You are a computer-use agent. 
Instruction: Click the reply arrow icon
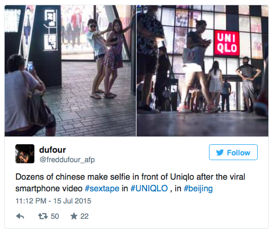click(20, 216)
